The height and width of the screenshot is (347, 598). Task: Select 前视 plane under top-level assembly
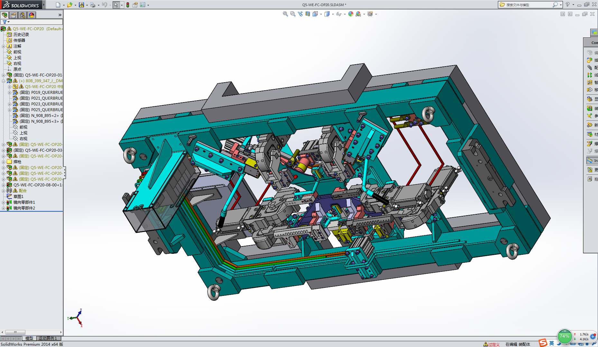click(x=17, y=52)
